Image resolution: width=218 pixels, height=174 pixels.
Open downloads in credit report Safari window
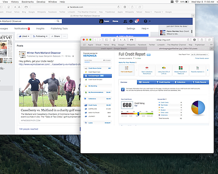tap(194, 40)
